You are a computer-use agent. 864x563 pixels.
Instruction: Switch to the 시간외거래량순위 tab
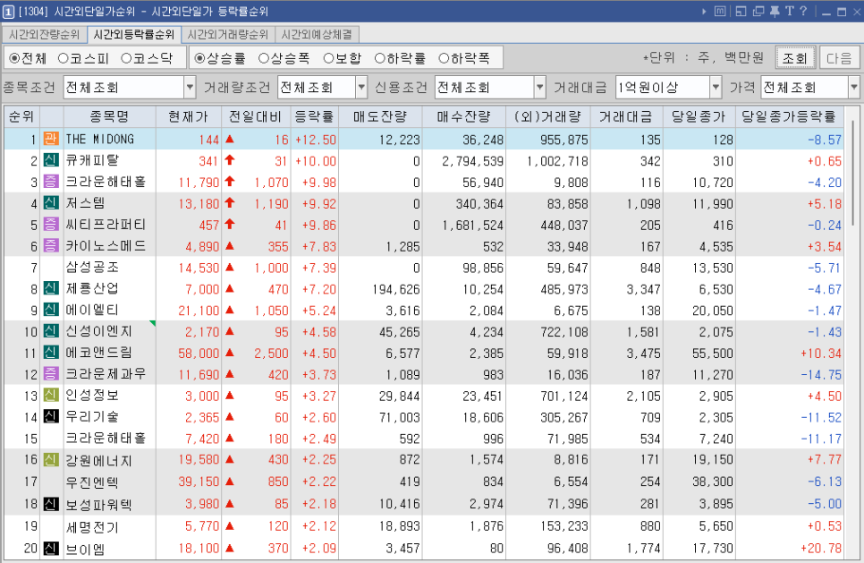coord(227,34)
